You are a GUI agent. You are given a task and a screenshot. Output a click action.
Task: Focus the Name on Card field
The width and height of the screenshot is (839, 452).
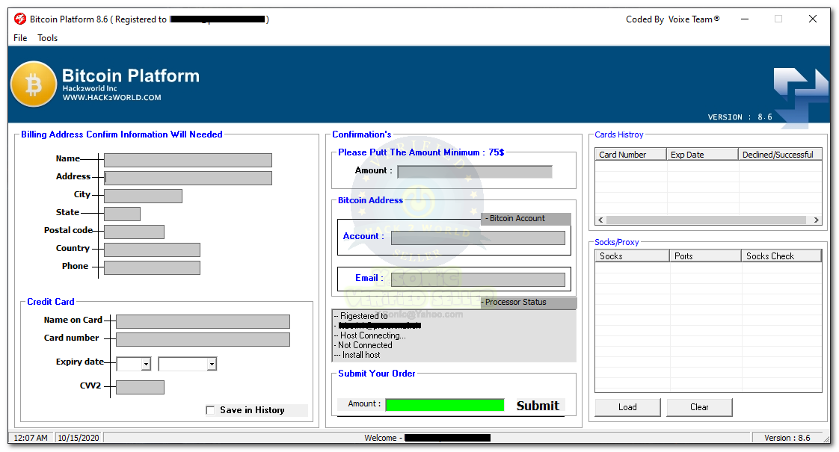[203, 321]
